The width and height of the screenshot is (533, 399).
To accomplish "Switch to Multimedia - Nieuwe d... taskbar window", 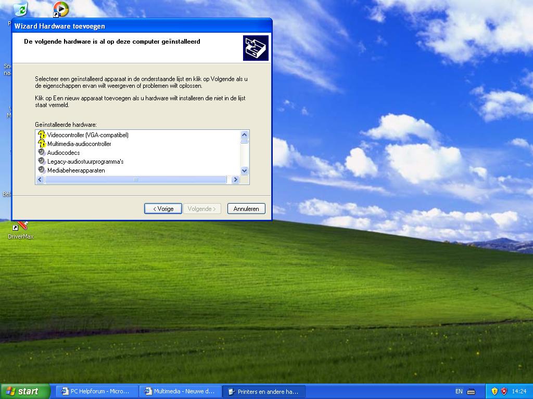I will pos(181,392).
